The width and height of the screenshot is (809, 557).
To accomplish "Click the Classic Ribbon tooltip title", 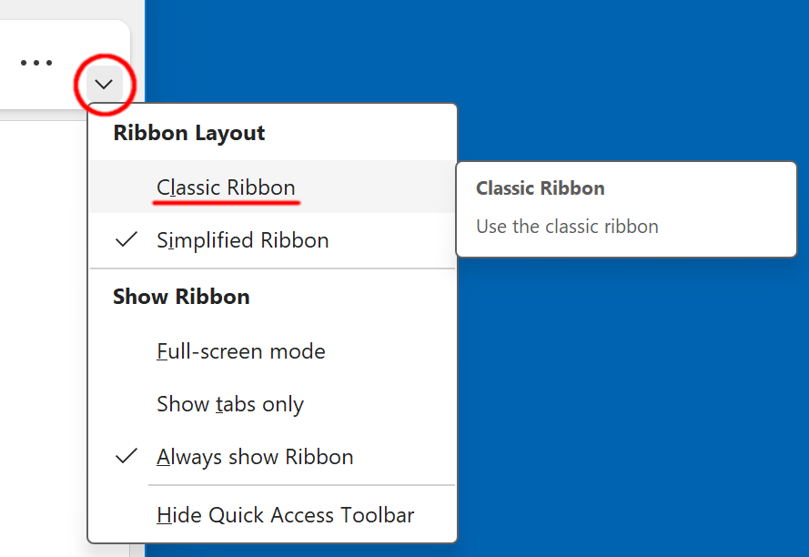I will pos(540,188).
